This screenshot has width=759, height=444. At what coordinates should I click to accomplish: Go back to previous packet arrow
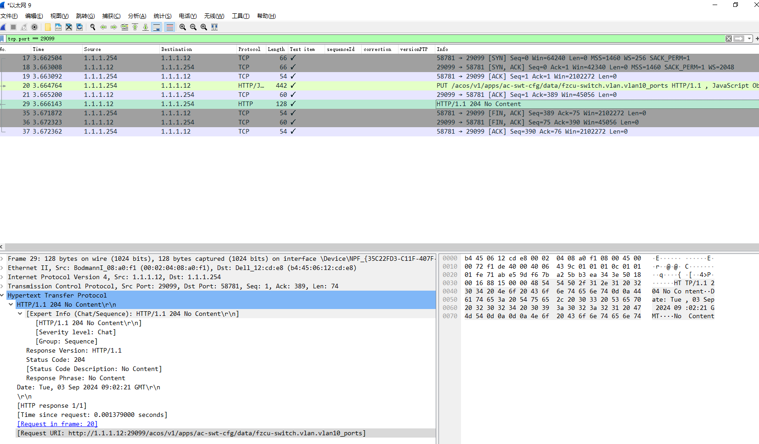pyautogui.click(x=103, y=27)
